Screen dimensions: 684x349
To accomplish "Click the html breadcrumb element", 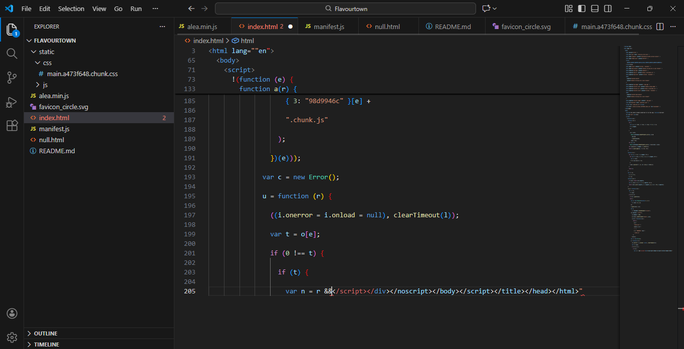I will click(247, 41).
